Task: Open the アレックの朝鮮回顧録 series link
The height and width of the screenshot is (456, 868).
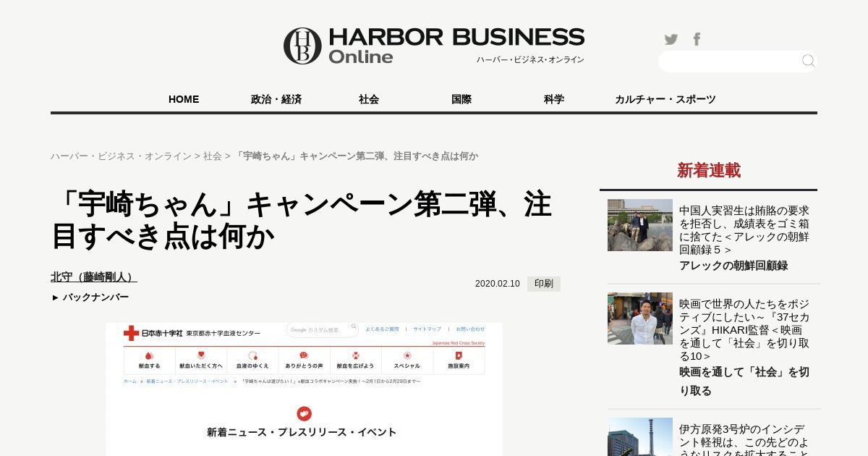Action: point(734,266)
